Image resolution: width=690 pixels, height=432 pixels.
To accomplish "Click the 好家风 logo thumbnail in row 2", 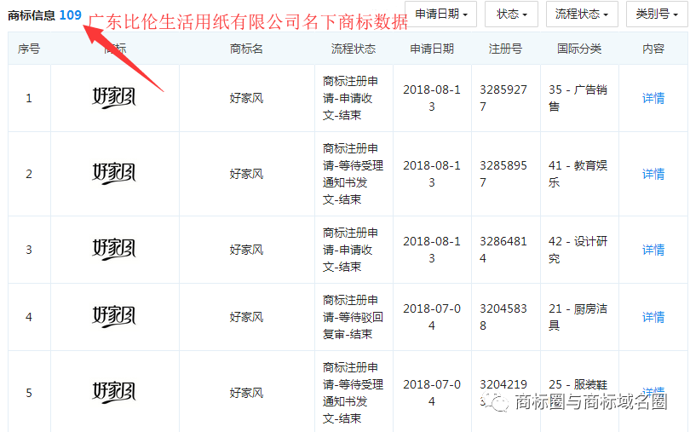I will (114, 174).
